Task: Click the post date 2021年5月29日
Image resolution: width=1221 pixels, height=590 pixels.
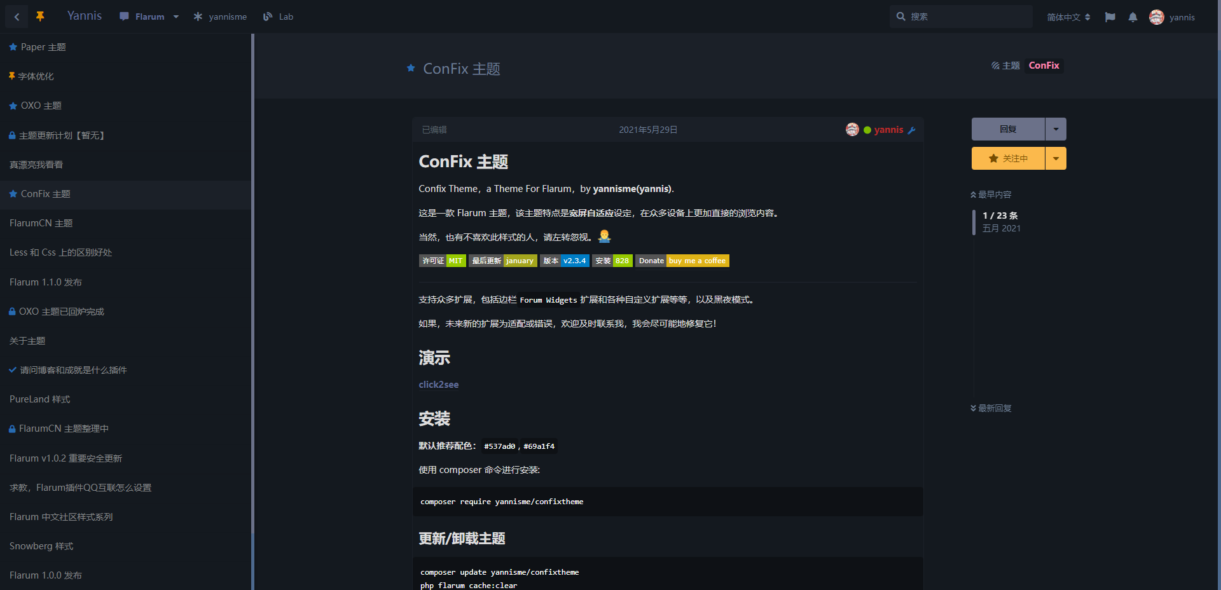Action: click(648, 130)
